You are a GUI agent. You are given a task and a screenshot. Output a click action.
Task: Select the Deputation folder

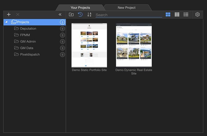[28, 29]
